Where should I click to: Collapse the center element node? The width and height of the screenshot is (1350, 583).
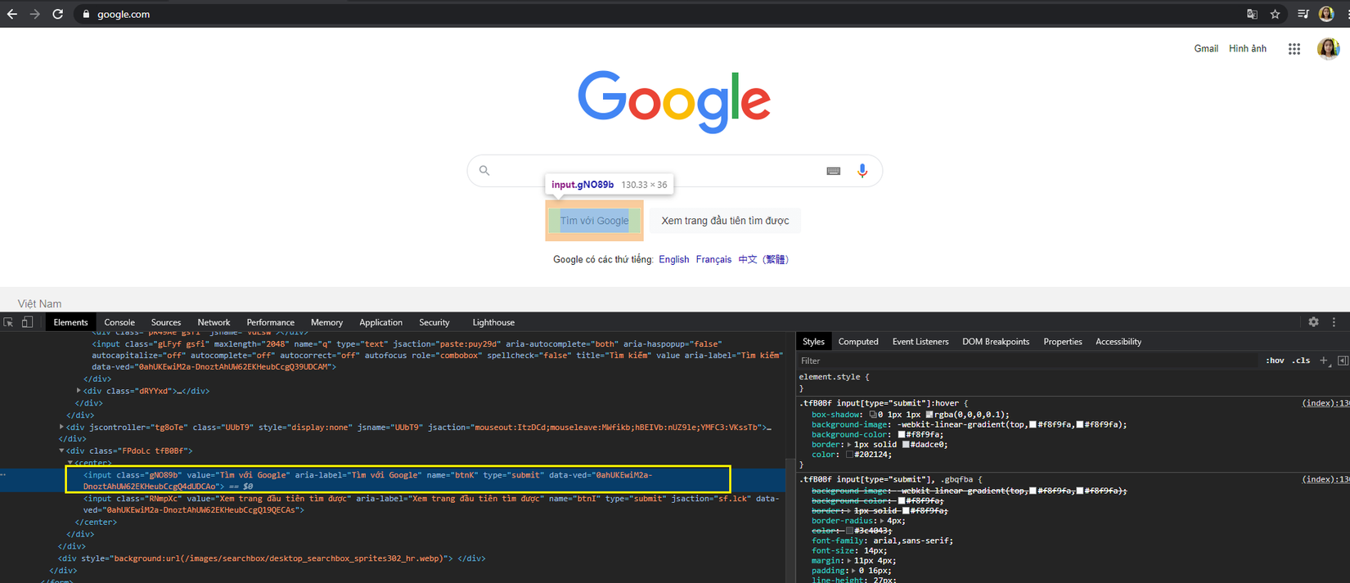click(x=70, y=463)
